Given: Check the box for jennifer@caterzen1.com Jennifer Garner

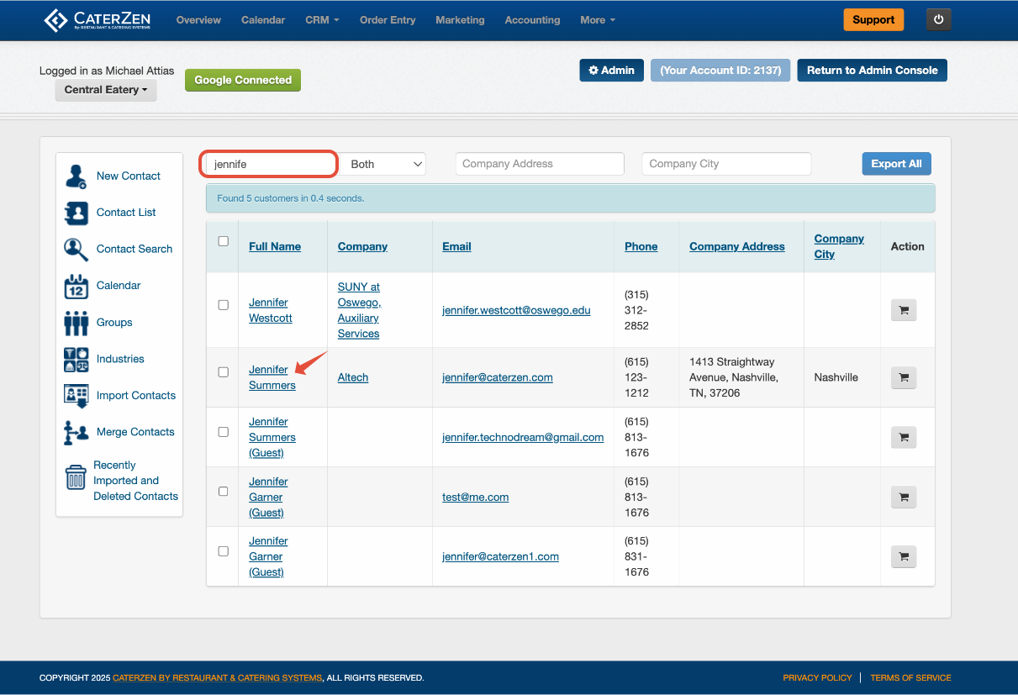Looking at the screenshot, I should 223,551.
